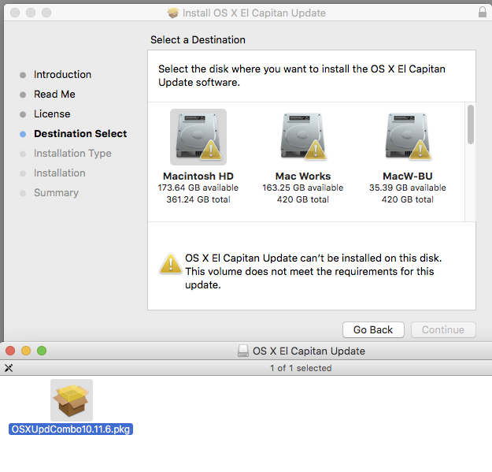Click the can't be installed error message
Screen dimensions: 492x472
point(313,271)
